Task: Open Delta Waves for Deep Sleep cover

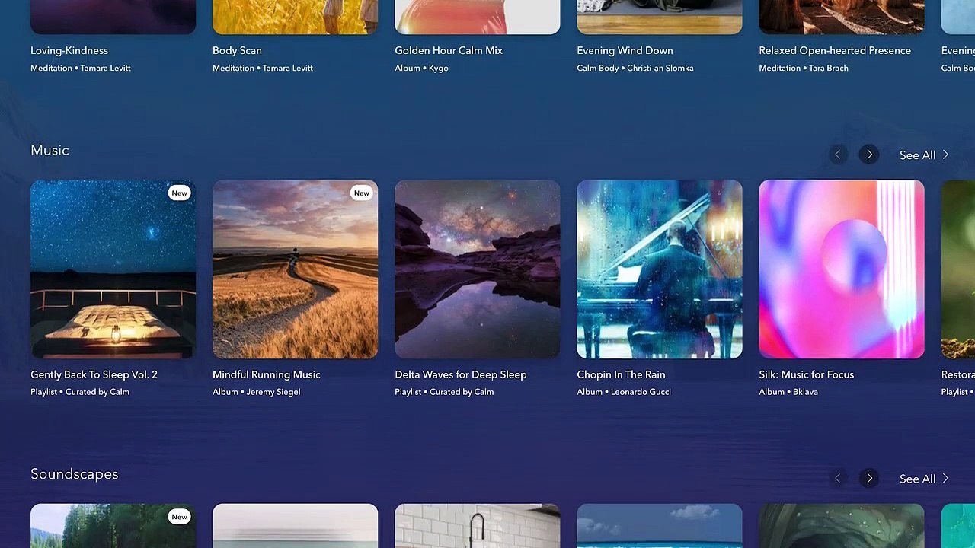Action: [x=477, y=269]
